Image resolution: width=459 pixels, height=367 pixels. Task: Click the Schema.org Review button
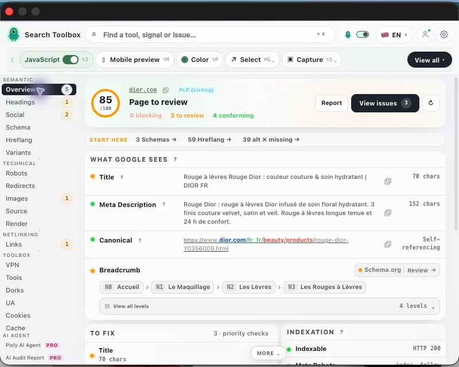(397, 270)
